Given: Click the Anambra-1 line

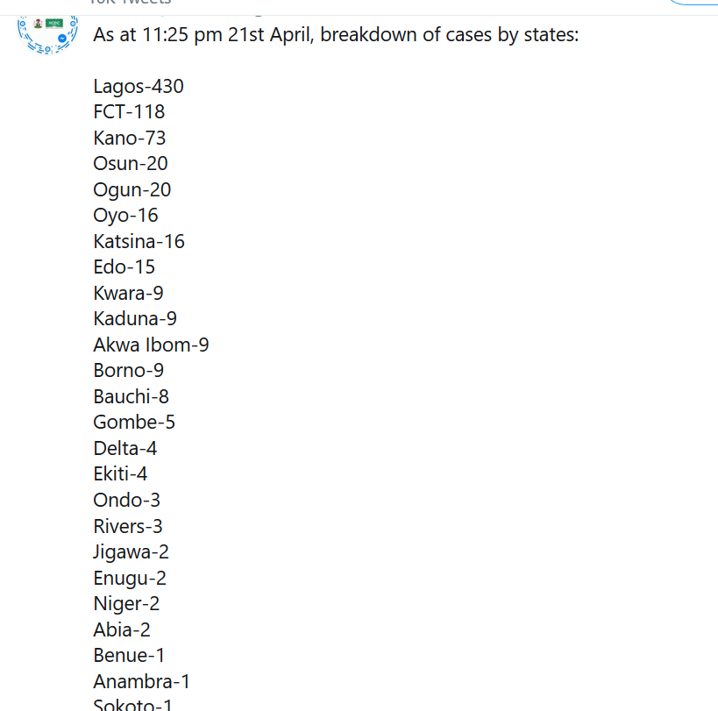Looking at the screenshot, I should point(141,681).
